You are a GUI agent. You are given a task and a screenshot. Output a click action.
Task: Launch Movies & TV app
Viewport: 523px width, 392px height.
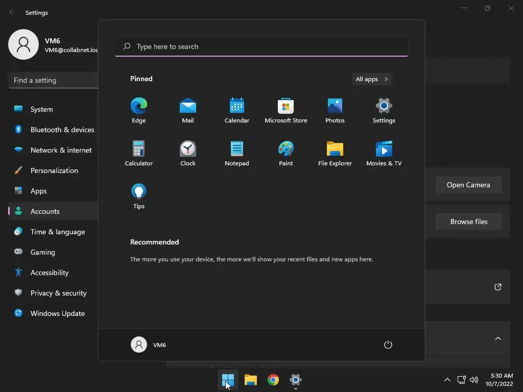click(384, 153)
